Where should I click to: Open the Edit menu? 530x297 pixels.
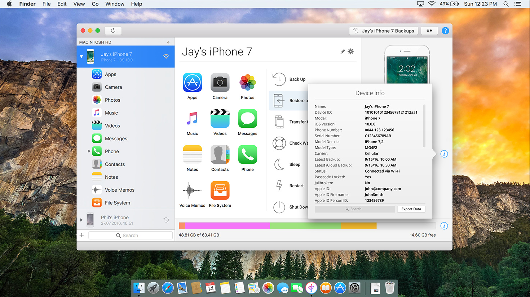(x=62, y=4)
